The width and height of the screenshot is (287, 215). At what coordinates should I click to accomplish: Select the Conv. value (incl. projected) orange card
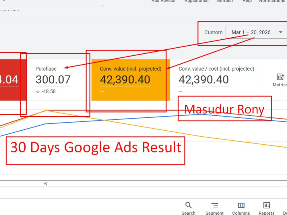(x=131, y=80)
